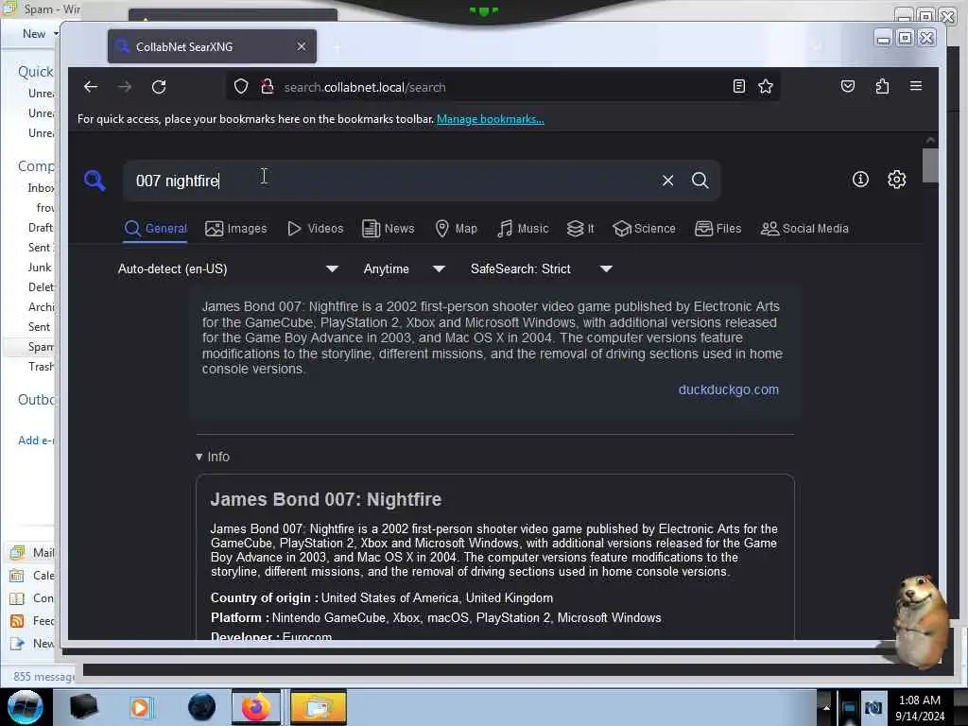Click the Add e-mail link in mail window
Image resolution: width=968 pixels, height=726 pixels.
point(37,441)
